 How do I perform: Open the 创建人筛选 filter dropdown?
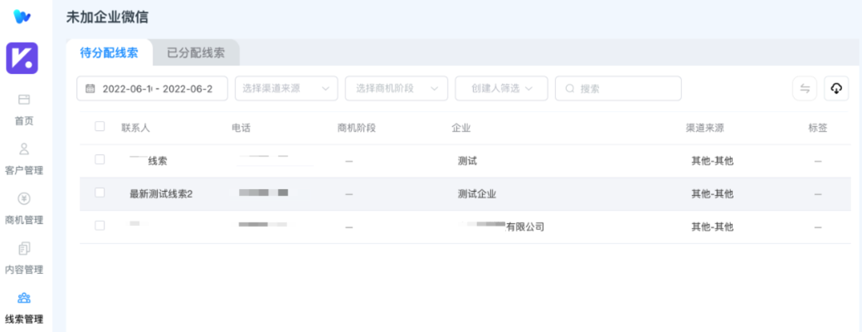501,89
